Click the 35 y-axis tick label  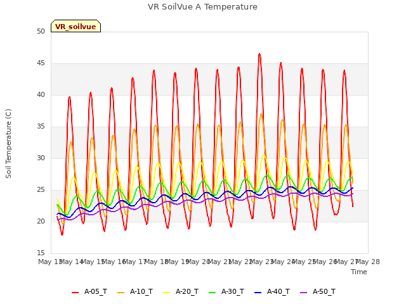[x=41, y=127]
